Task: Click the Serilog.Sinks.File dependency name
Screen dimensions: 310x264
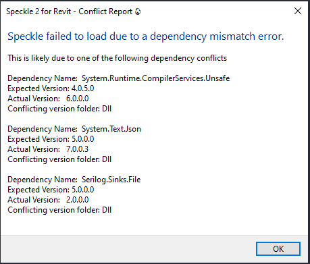Action: [111, 180]
